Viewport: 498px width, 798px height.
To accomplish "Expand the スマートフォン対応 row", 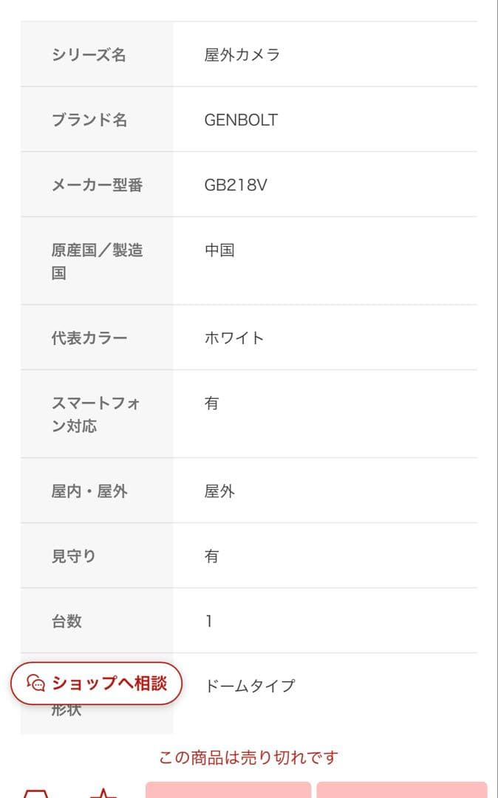I will click(x=249, y=413).
